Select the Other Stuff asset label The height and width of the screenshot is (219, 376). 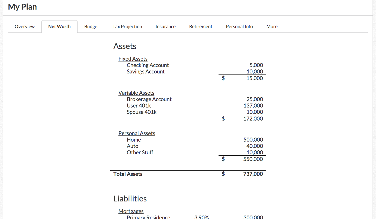tap(140, 152)
